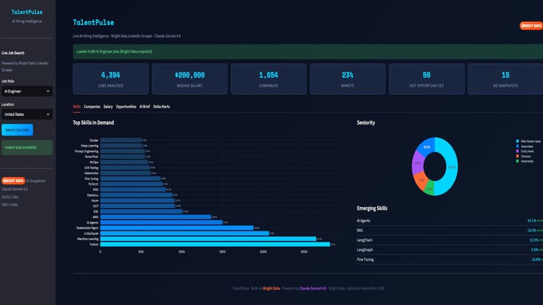Click the Top Skills in Demand heading
Image resolution: width=543 pixels, height=305 pixels.
[x=93, y=123]
